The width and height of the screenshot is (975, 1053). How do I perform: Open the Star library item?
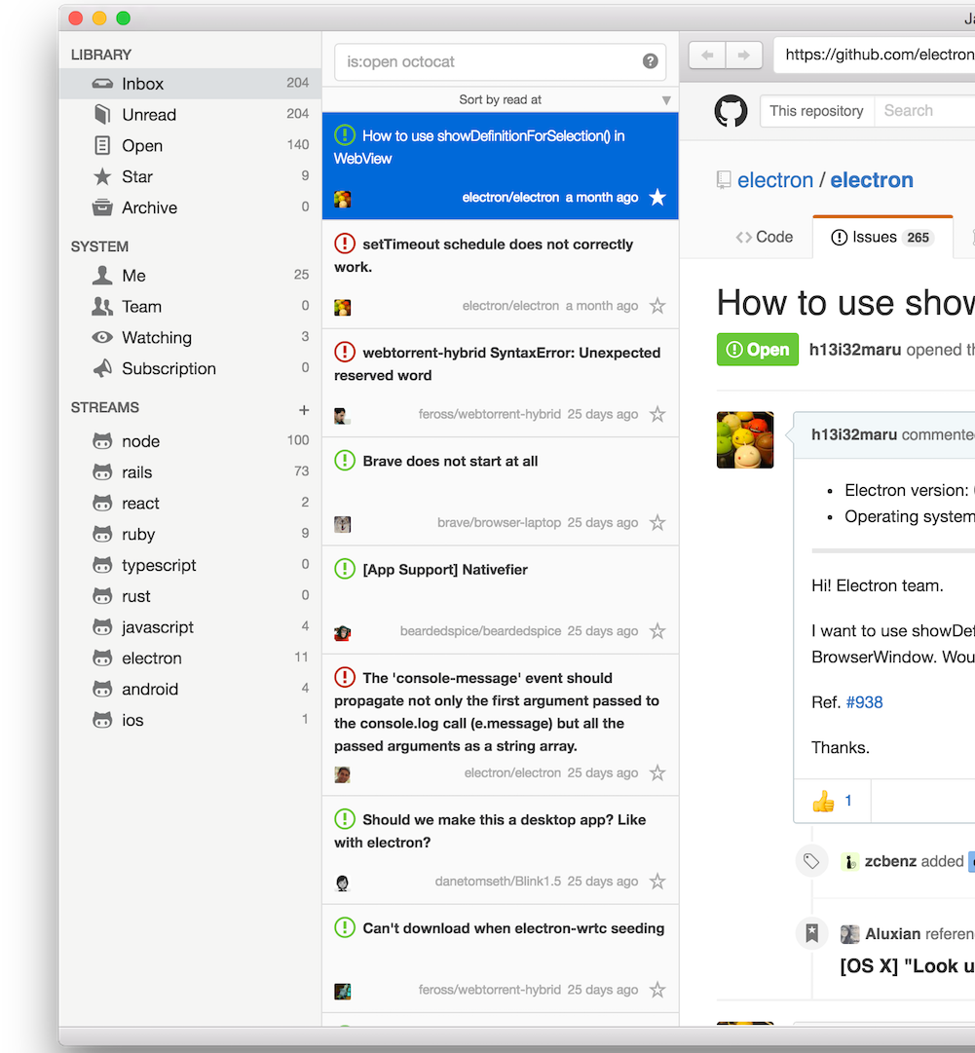190,176
